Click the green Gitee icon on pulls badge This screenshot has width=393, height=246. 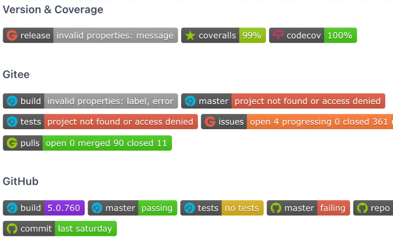(12, 143)
